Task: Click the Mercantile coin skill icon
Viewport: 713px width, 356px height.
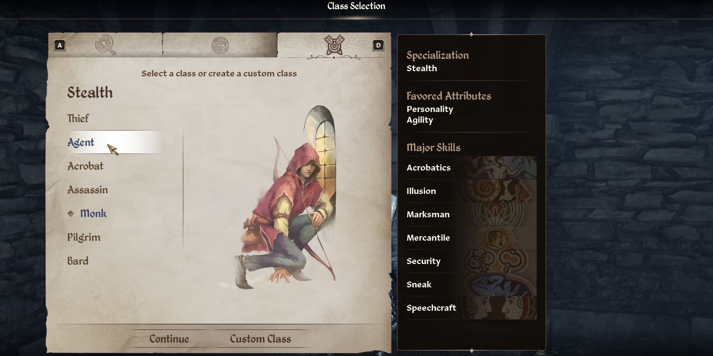Action: (x=494, y=238)
